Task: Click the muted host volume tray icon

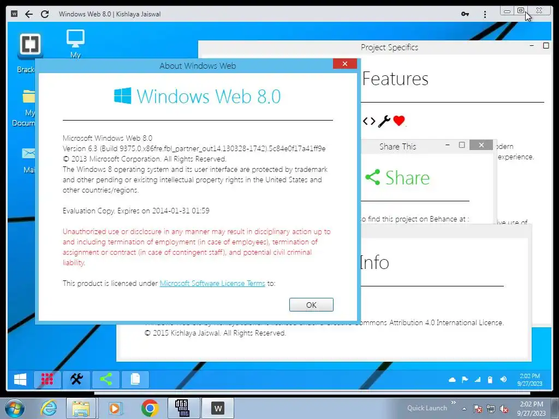Action: (x=504, y=409)
